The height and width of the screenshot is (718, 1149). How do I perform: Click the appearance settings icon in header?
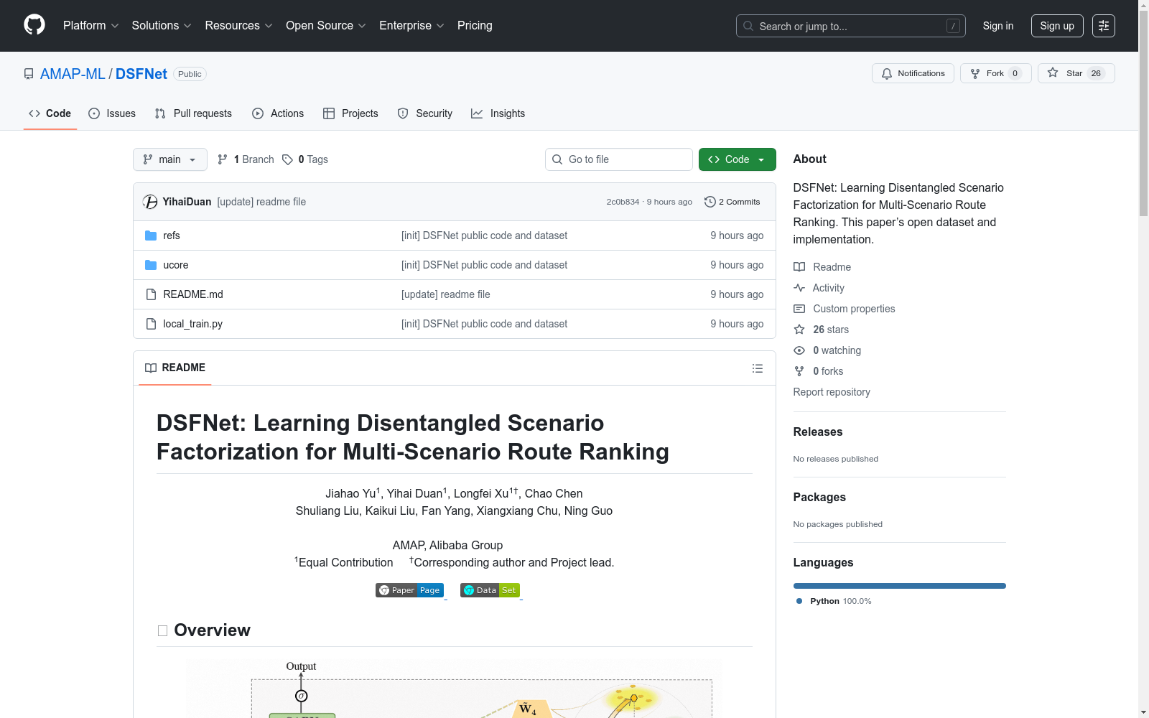tap(1103, 26)
